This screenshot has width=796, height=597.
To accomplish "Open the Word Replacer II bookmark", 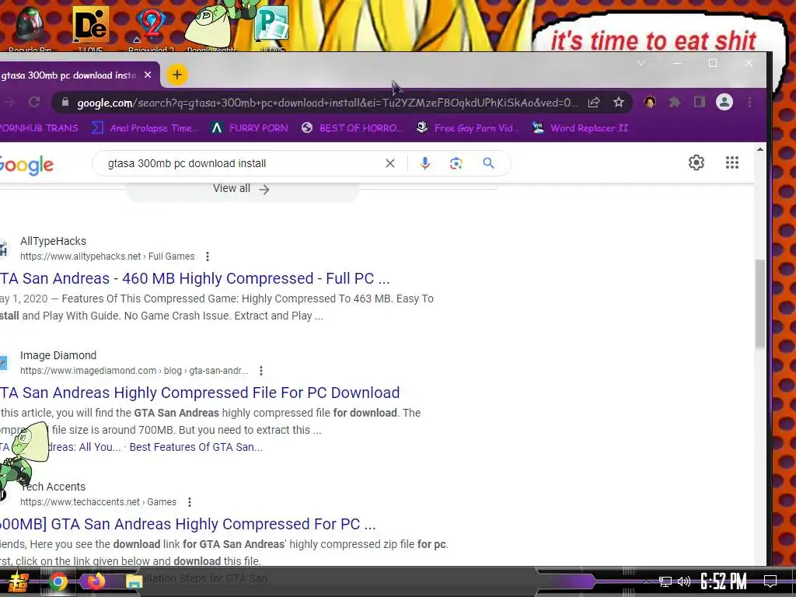I will (x=580, y=128).
